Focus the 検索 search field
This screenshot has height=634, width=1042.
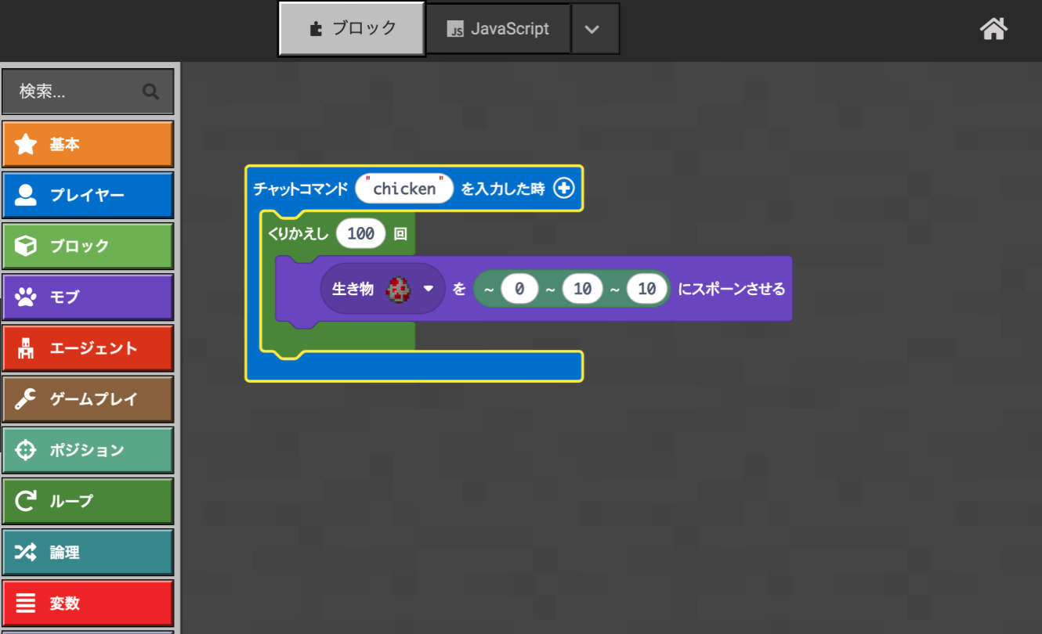pyautogui.click(x=88, y=92)
